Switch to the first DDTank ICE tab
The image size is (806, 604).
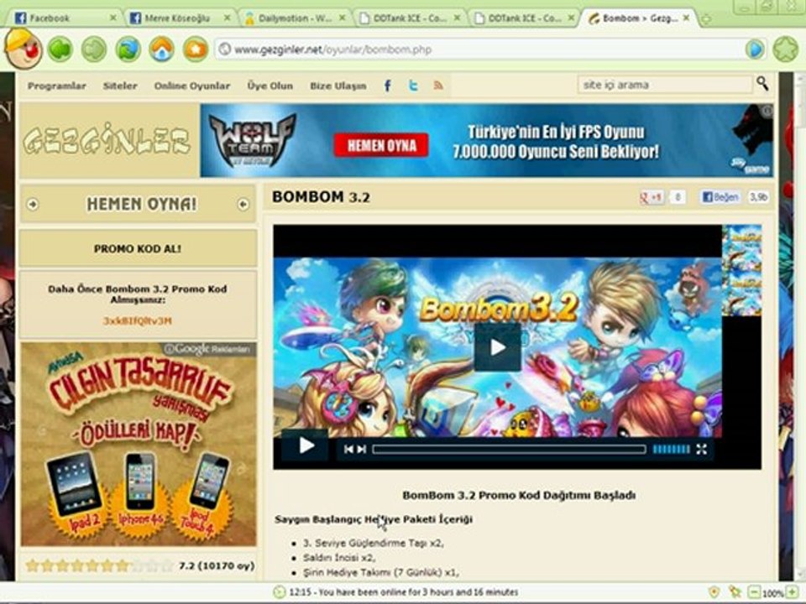[x=410, y=18]
